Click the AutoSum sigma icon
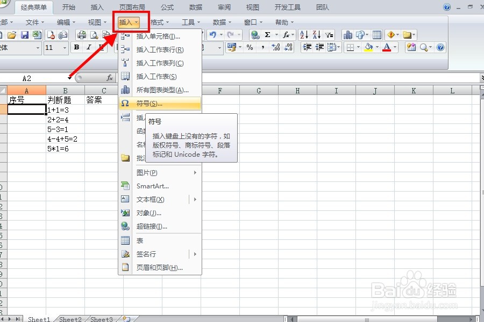The image size is (484, 322). (x=268, y=35)
